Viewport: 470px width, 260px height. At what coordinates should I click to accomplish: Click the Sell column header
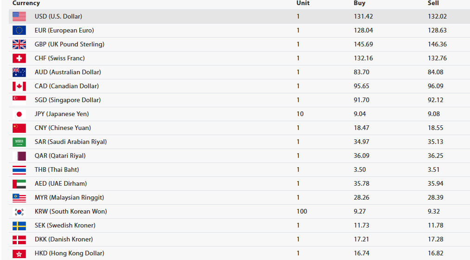tap(433, 3)
